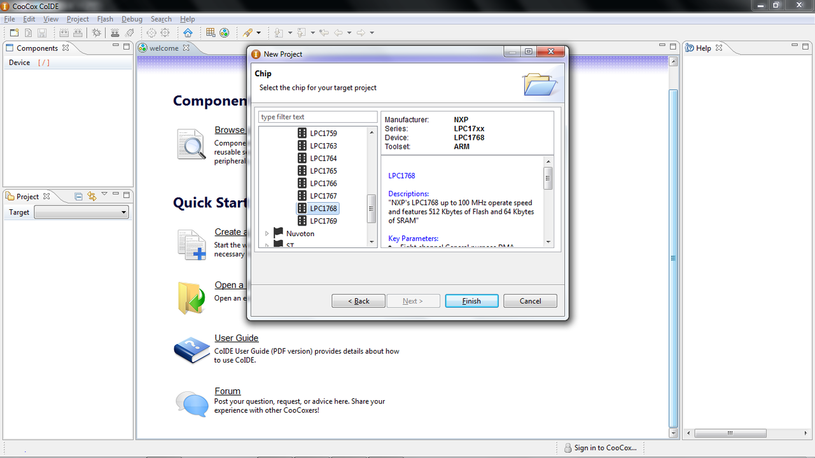The image size is (815, 458).
Task: Click the highlighter pen toolbar icon
Action: (247, 32)
